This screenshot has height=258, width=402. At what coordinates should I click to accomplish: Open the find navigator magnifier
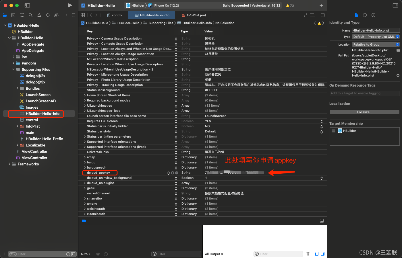click(30, 15)
